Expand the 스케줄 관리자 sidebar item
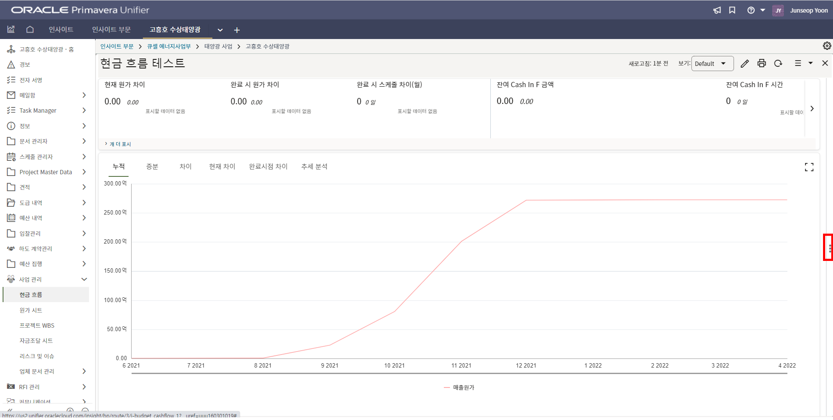Image resolution: width=833 pixels, height=420 pixels. [x=84, y=156]
